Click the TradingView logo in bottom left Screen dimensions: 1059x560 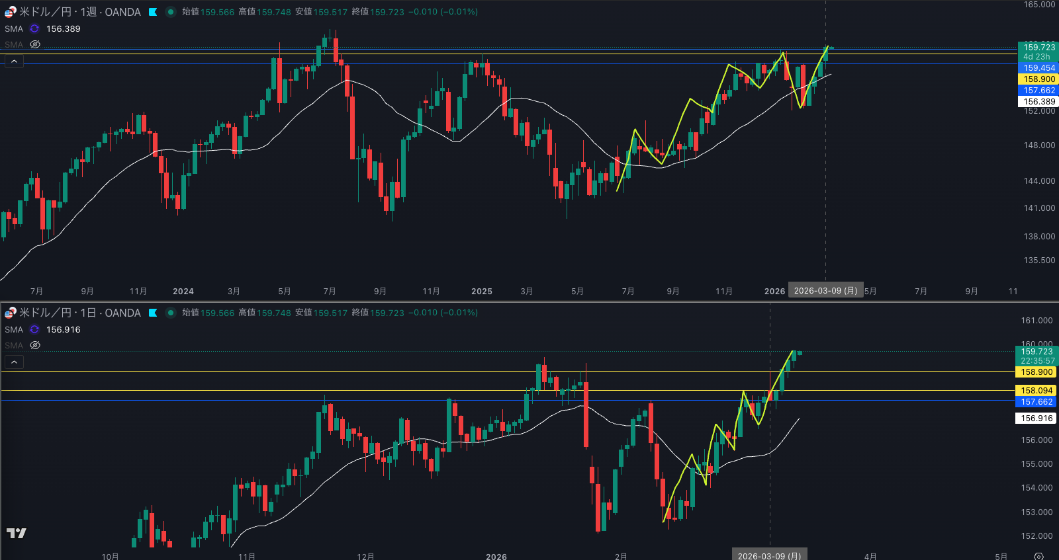(x=17, y=533)
